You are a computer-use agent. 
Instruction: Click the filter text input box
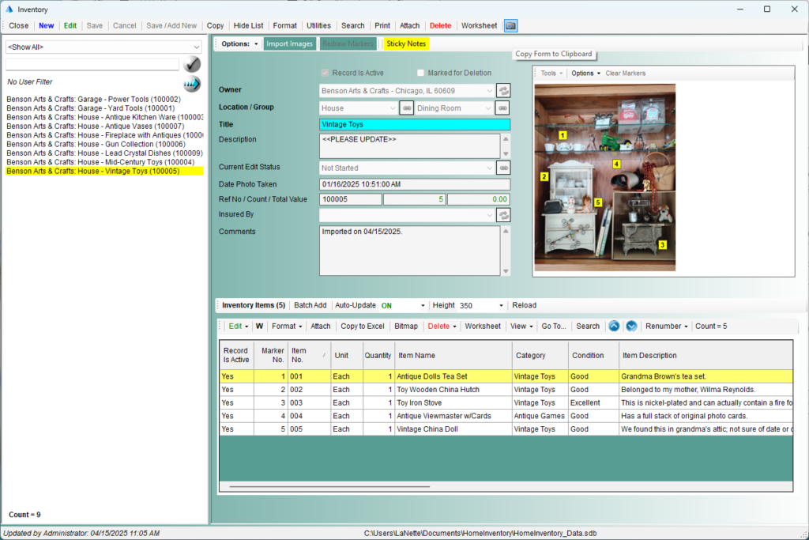click(x=92, y=65)
